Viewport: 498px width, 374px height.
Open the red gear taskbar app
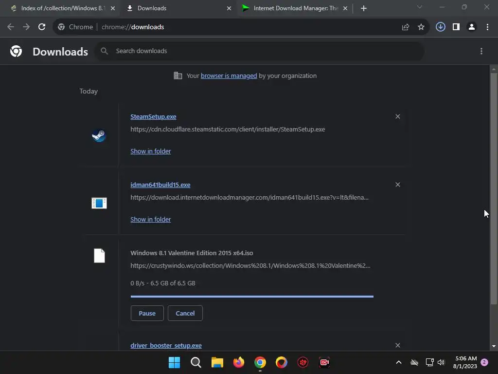pyautogui.click(x=303, y=362)
